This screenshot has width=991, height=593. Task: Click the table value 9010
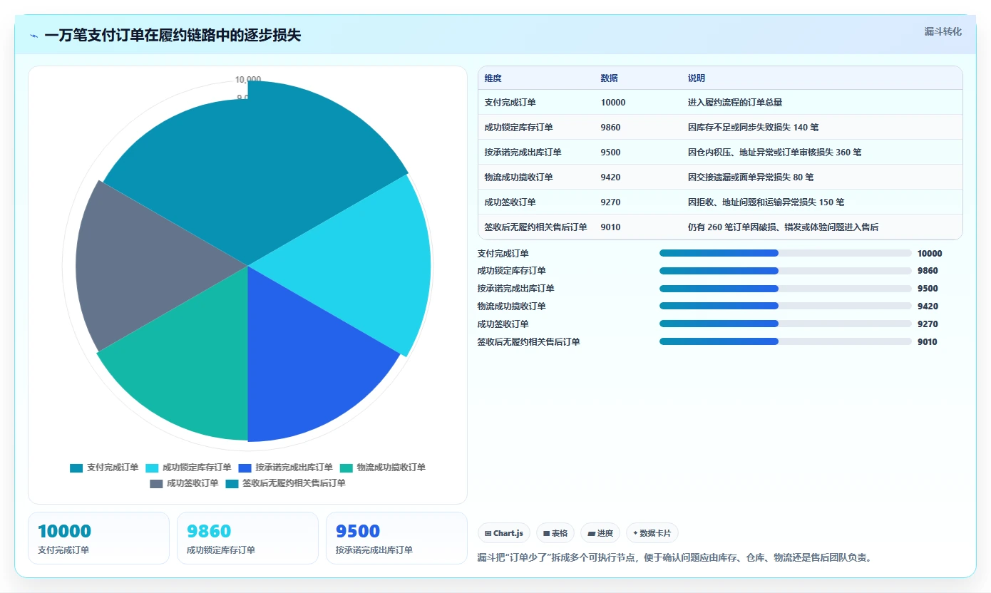coord(611,227)
